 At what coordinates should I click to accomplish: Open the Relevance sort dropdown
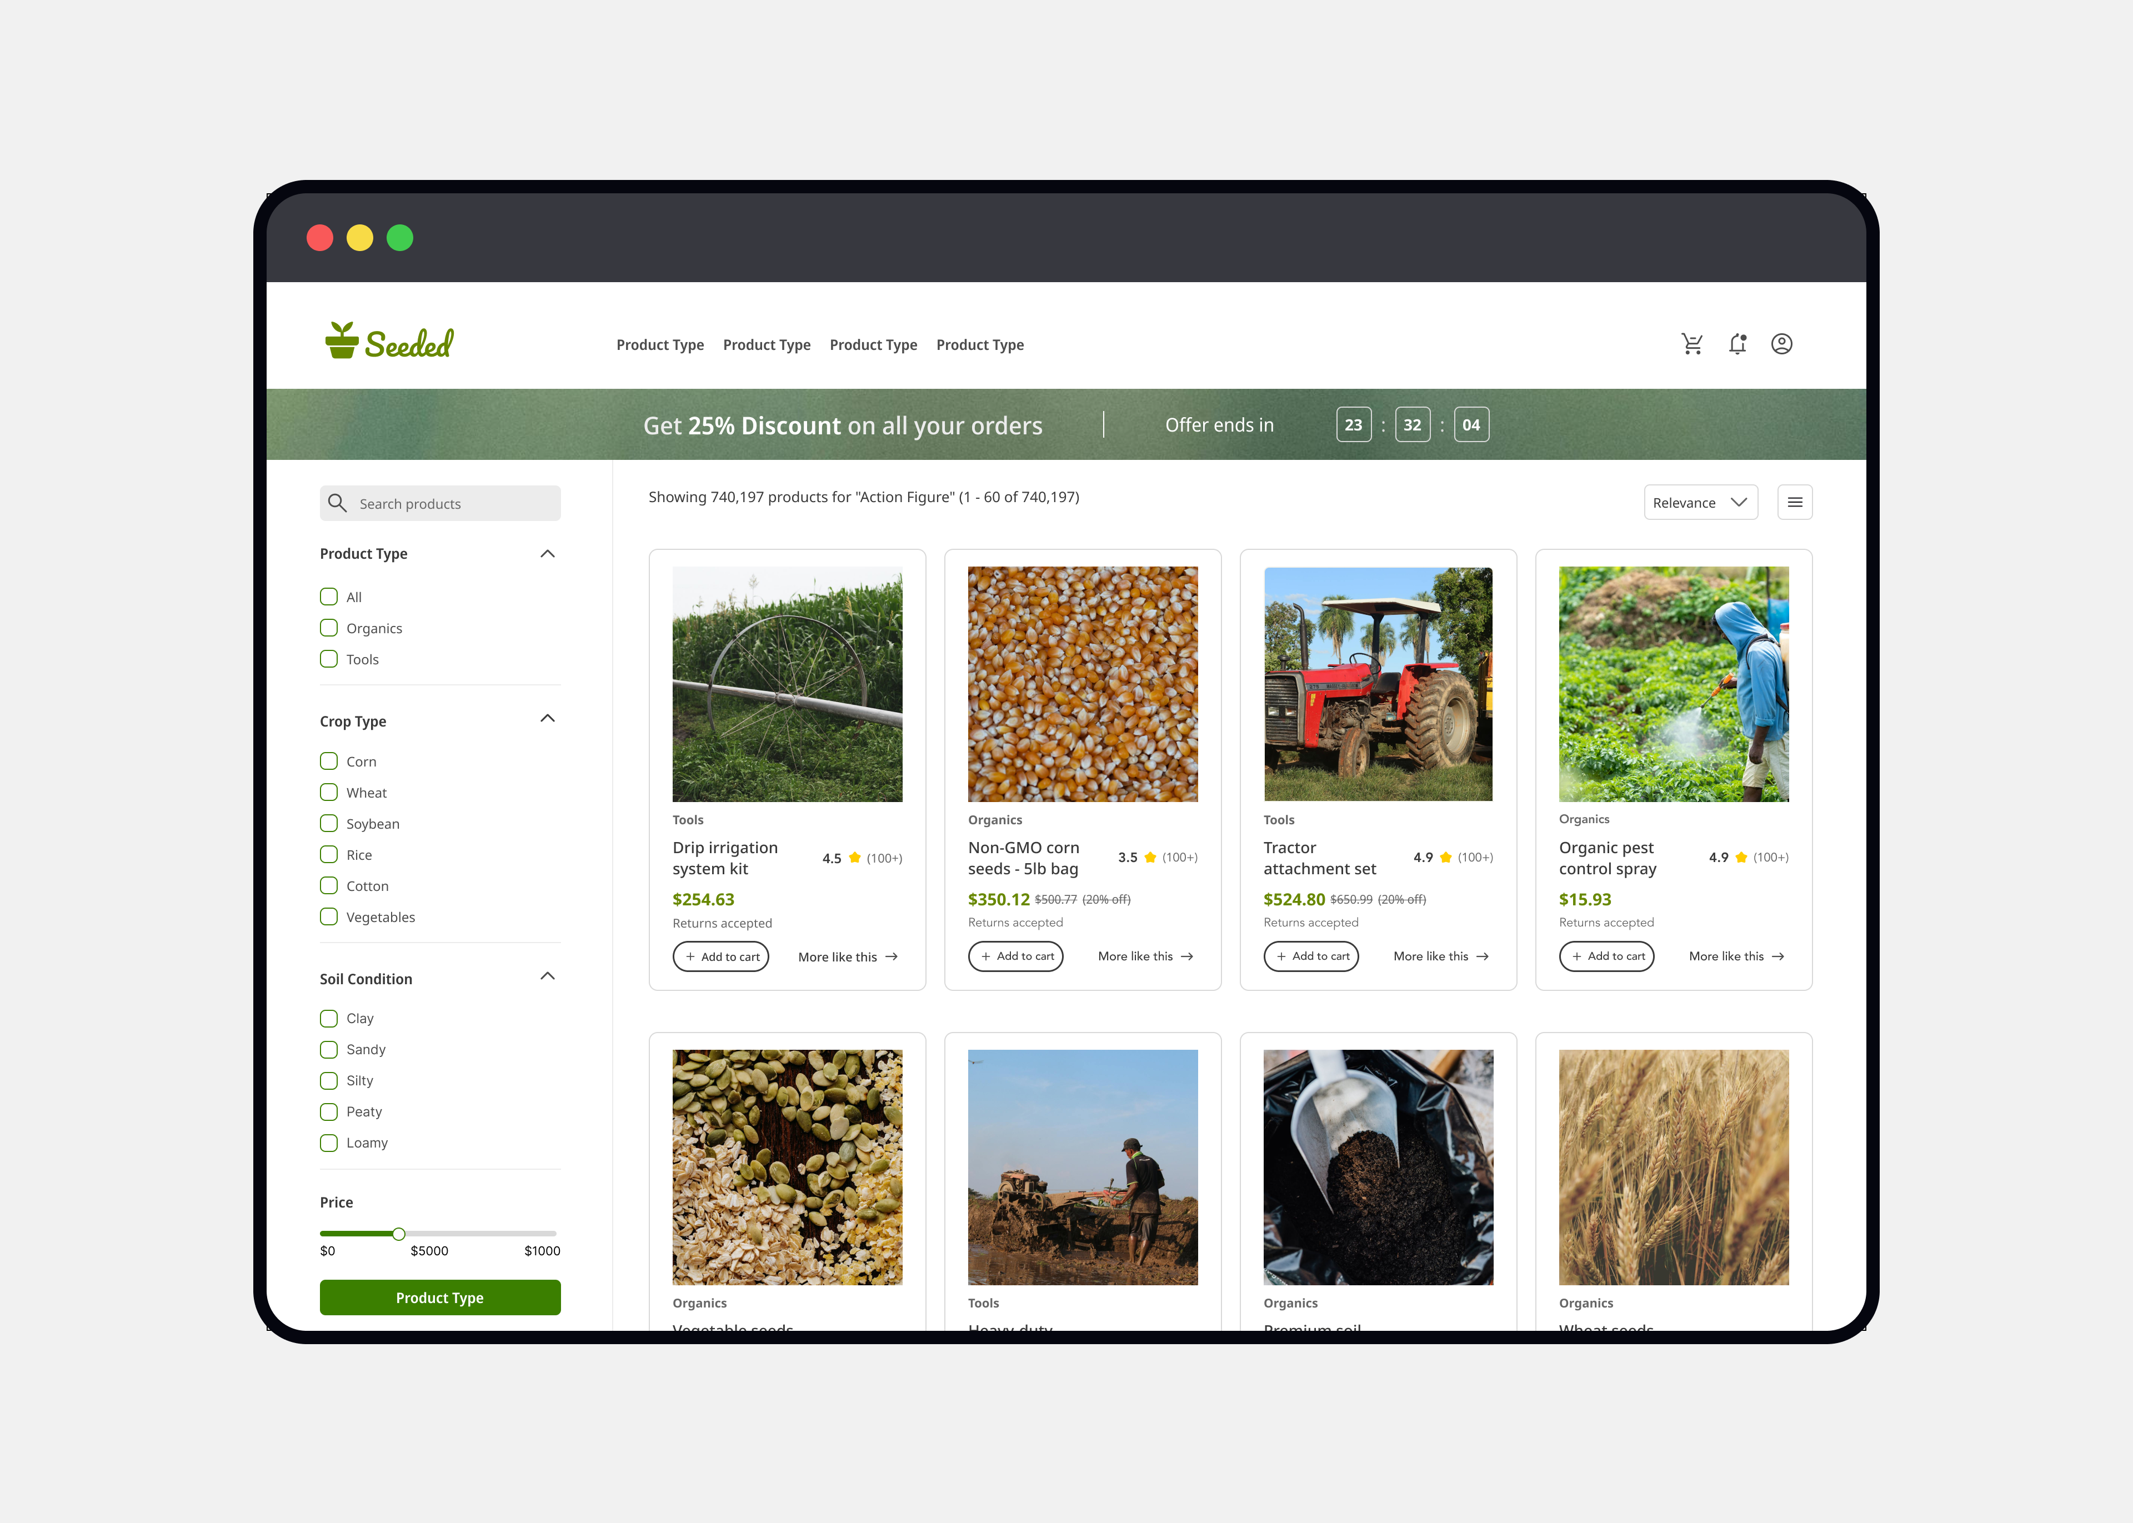click(x=1700, y=503)
